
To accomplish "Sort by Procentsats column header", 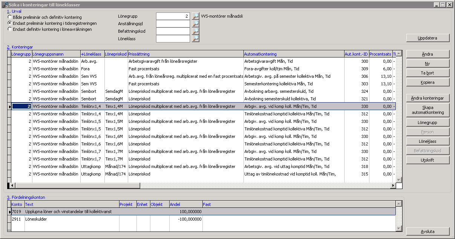I will pyautogui.click(x=380, y=54).
